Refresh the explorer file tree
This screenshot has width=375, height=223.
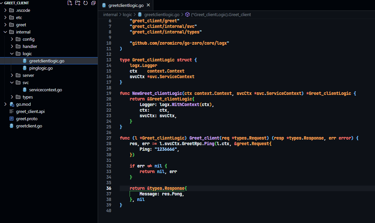tap(86, 3)
